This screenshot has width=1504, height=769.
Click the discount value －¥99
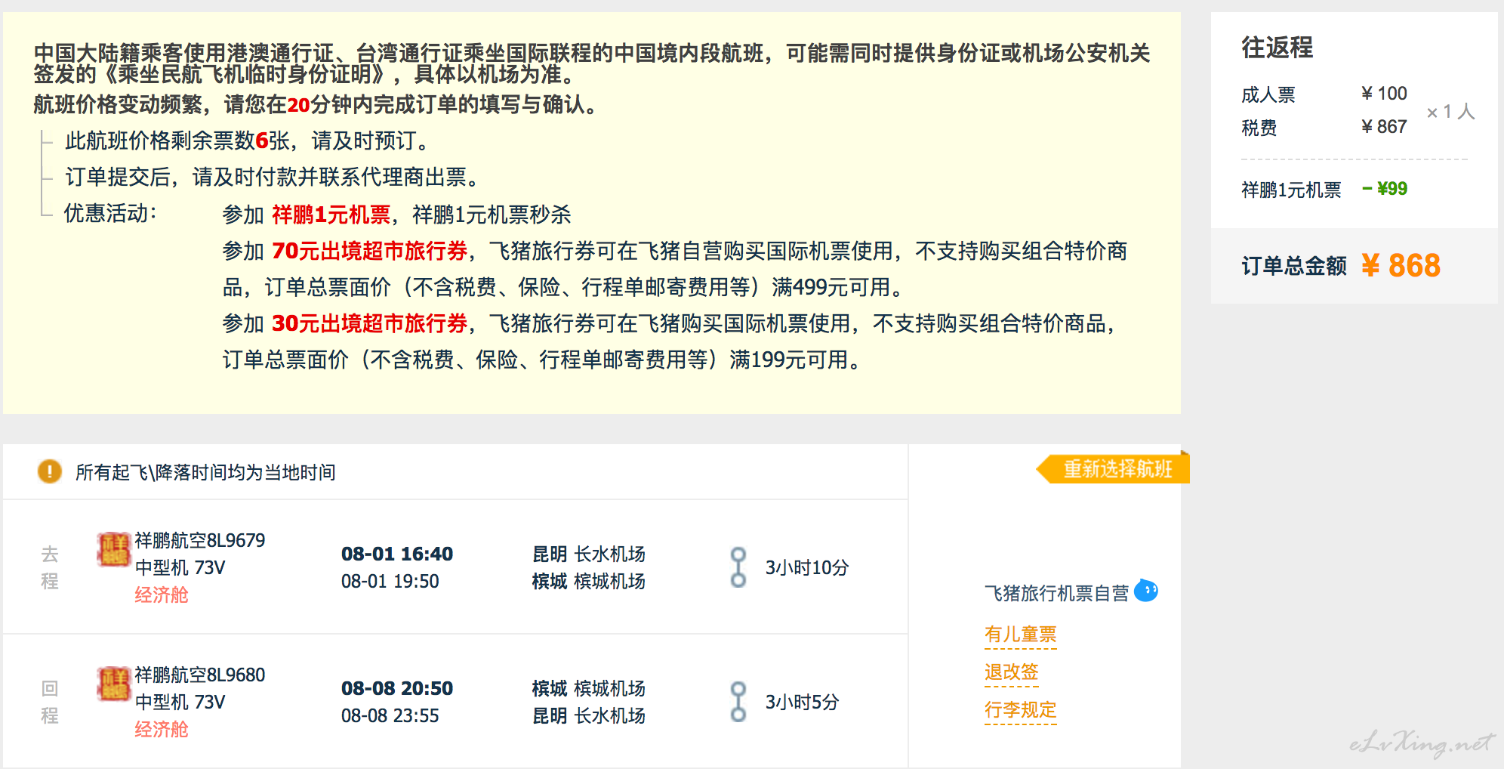pos(1385,189)
